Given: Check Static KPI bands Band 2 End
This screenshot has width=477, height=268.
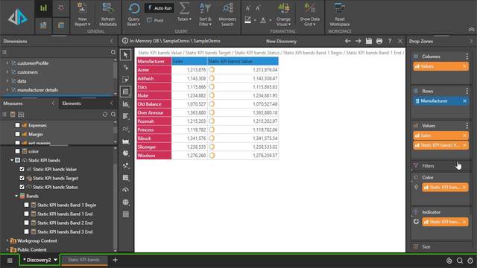Looking at the screenshot, I should click(27, 223).
